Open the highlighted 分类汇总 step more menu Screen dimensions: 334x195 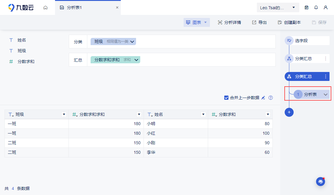tap(326, 76)
